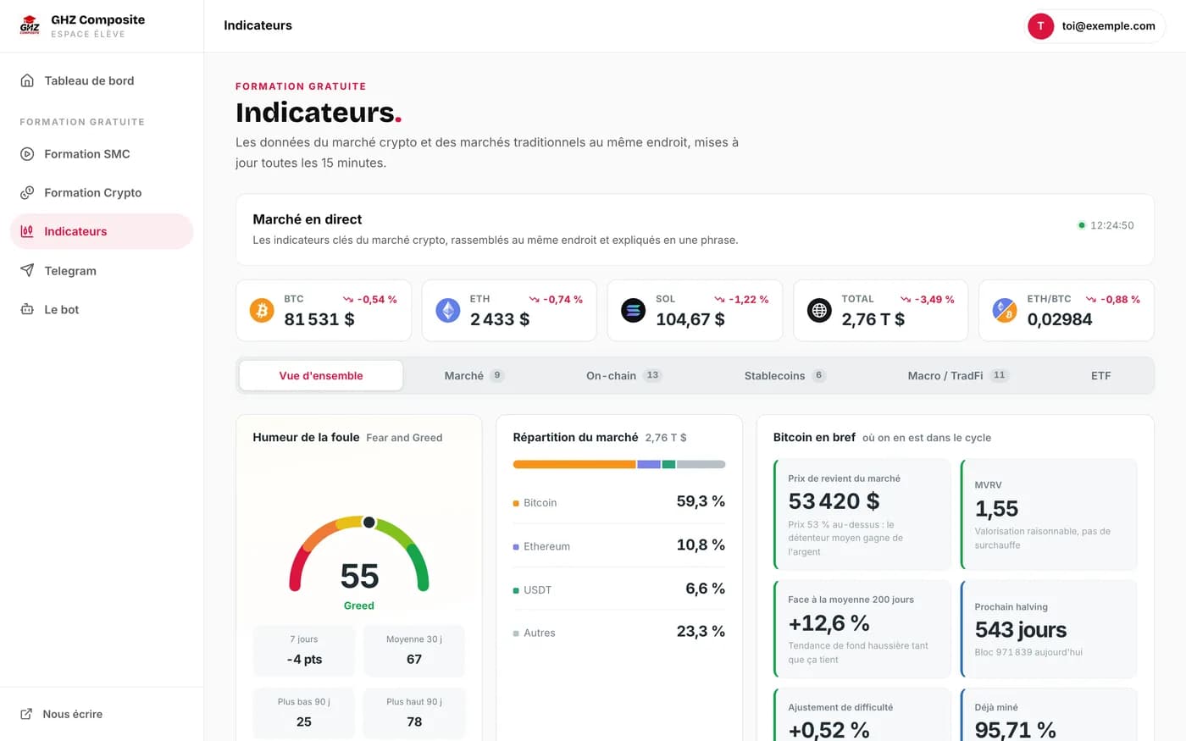Click the Telegram paper plane icon

(27, 271)
